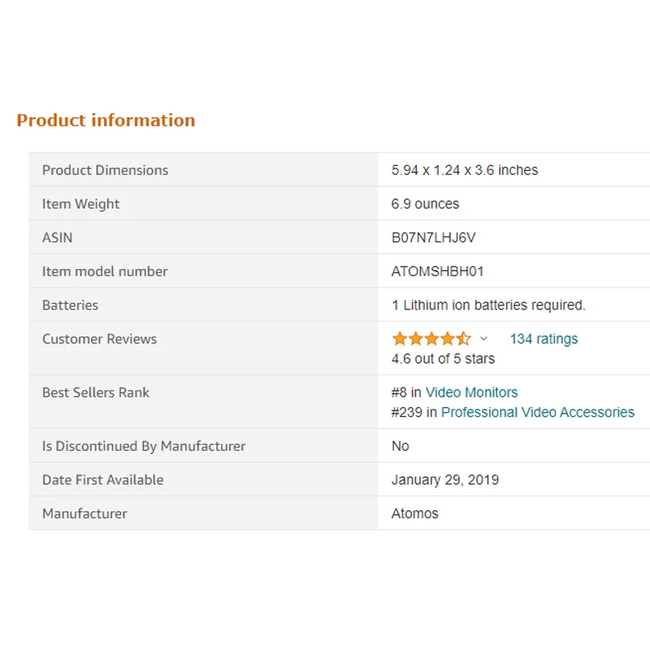The image size is (650, 650).
Task: Click the model number ATOMSHBH01
Action: coord(437,271)
